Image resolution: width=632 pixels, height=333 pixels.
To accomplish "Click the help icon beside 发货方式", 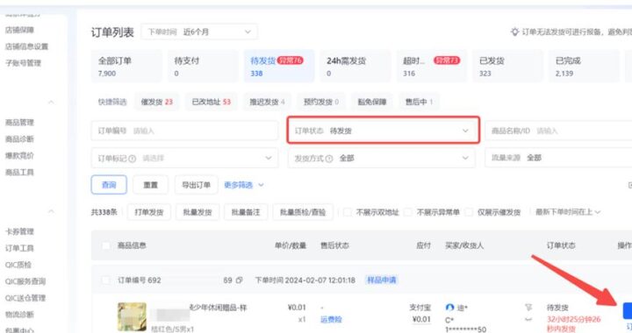I will click(x=329, y=159).
